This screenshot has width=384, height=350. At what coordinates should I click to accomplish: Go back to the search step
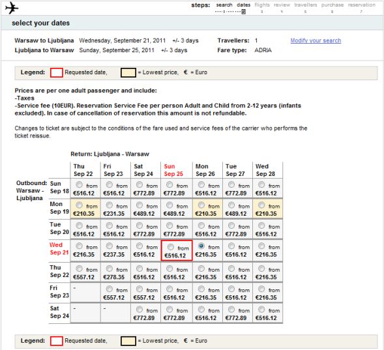pyautogui.click(x=224, y=5)
